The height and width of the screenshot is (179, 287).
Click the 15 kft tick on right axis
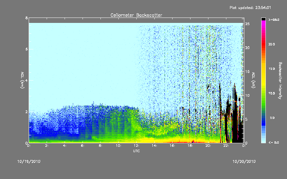pos(247,72)
